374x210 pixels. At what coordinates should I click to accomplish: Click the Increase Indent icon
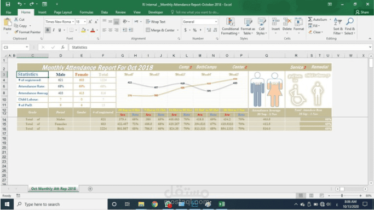click(131, 30)
